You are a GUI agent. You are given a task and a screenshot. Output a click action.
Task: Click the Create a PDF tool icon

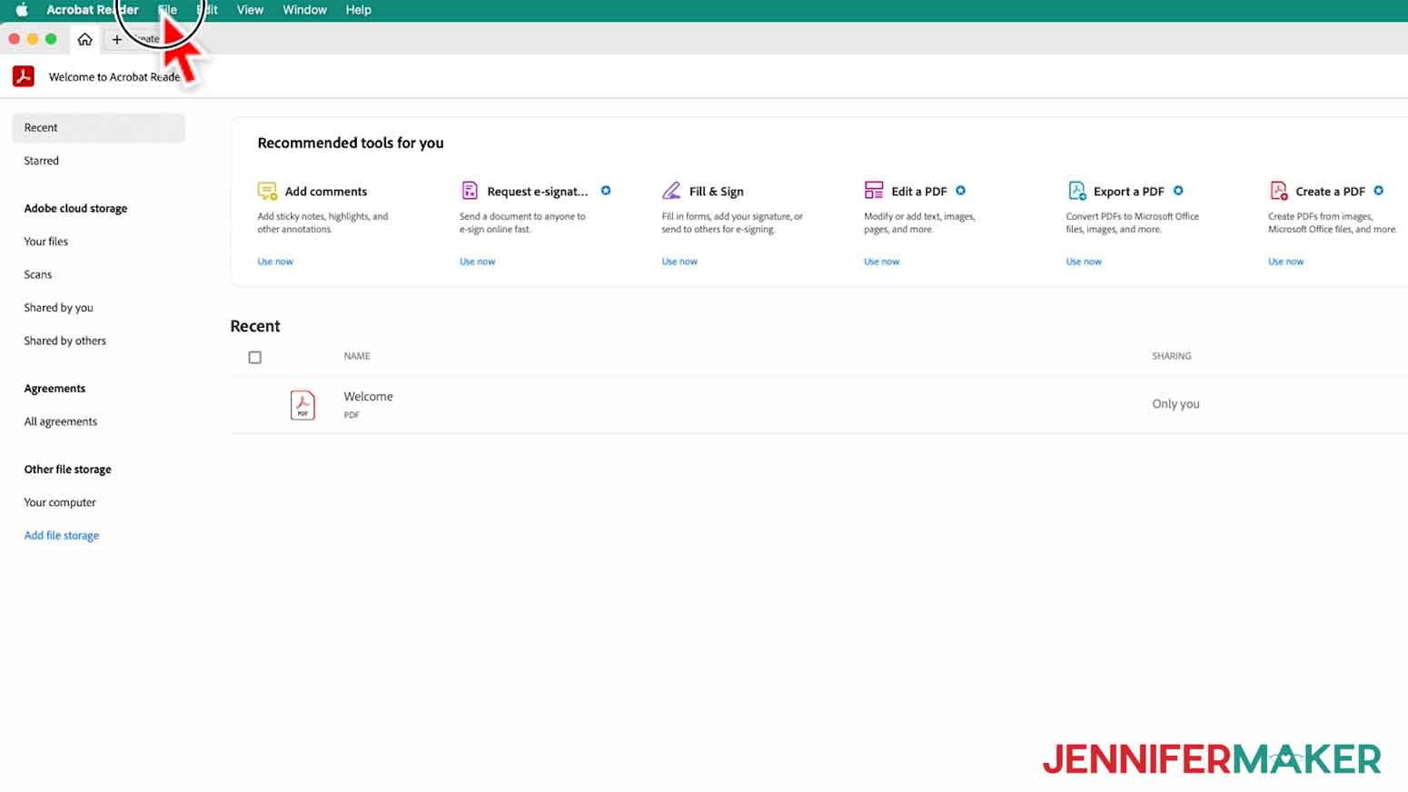1279,191
